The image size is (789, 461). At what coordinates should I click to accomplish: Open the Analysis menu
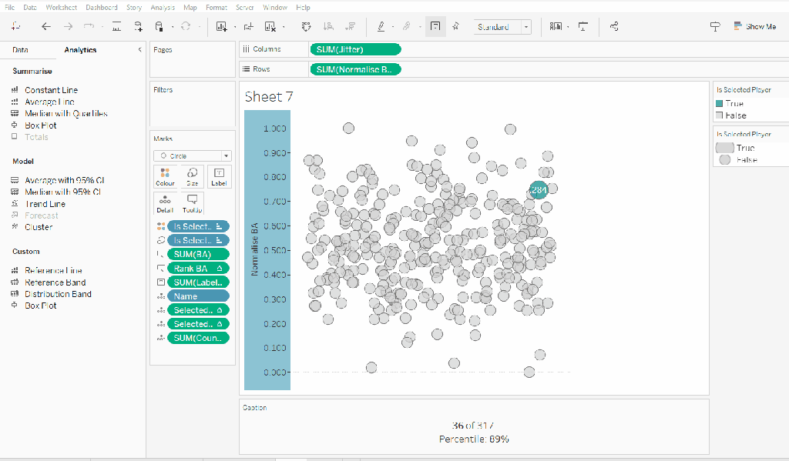(163, 7)
